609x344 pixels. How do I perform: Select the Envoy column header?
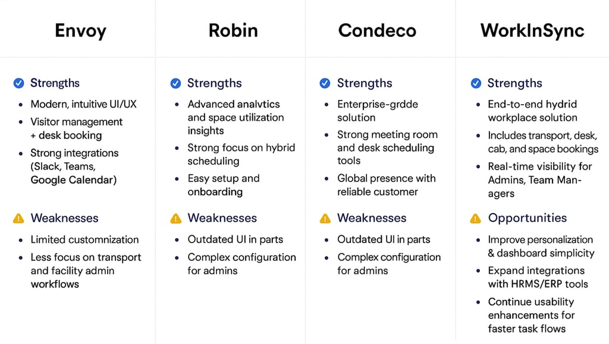pos(80,30)
